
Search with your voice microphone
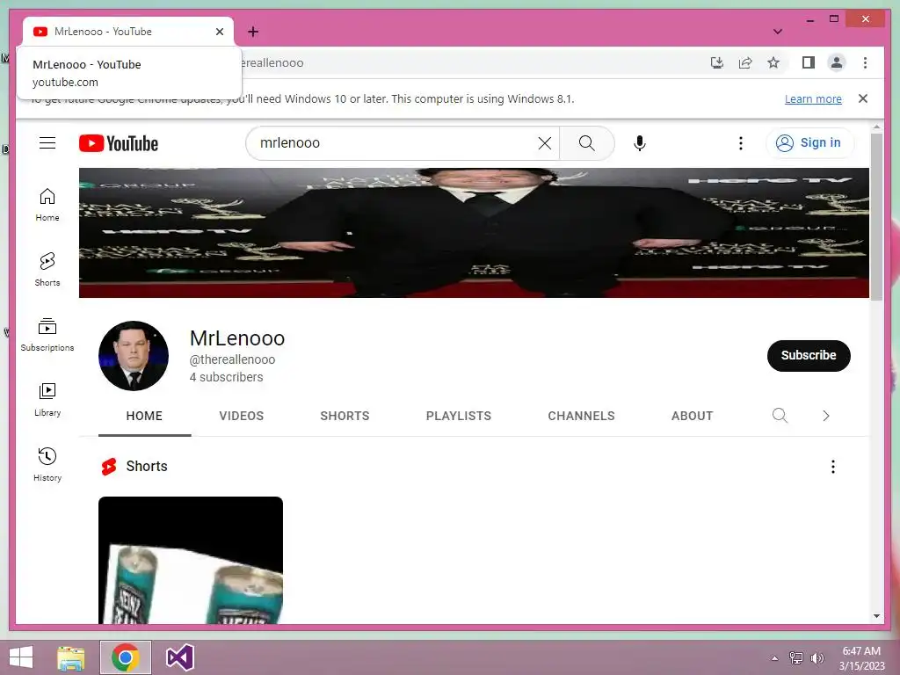pos(640,143)
